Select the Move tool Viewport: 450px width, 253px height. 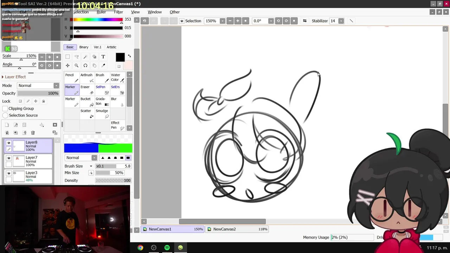(67, 65)
